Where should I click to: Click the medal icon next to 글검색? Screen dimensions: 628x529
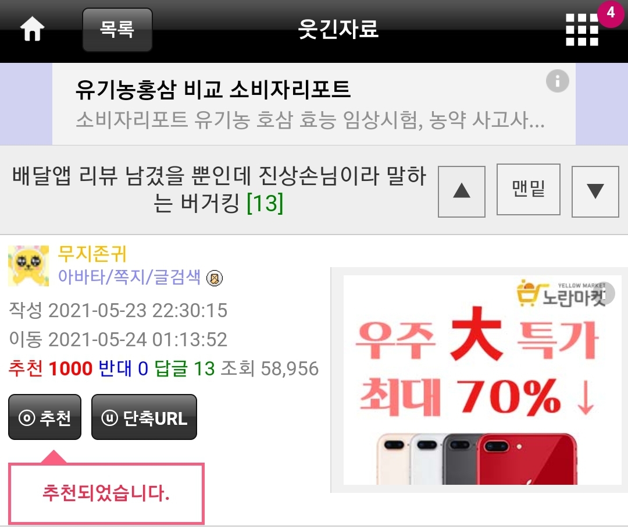click(214, 278)
